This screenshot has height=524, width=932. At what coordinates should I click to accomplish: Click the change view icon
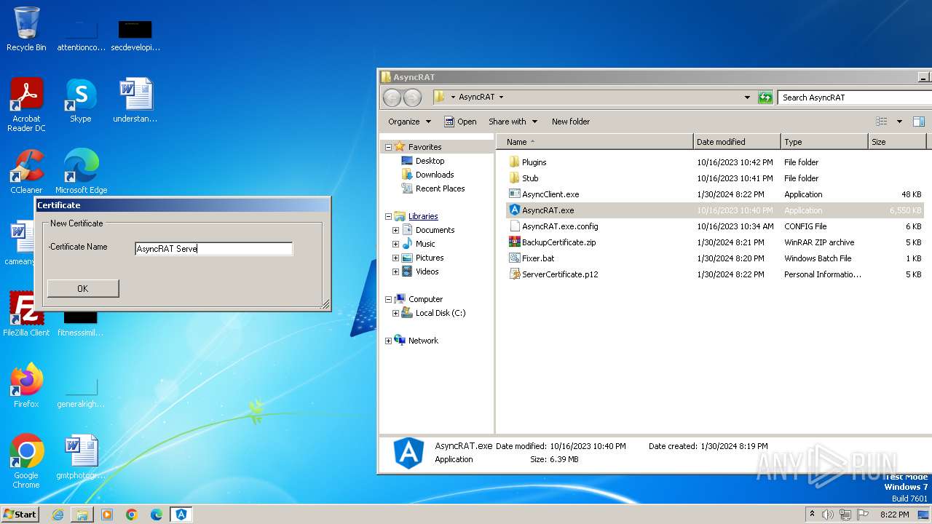point(881,122)
